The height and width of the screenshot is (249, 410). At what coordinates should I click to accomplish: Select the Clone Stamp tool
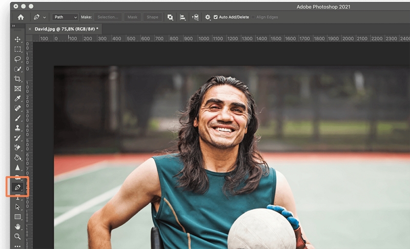pos(18,128)
